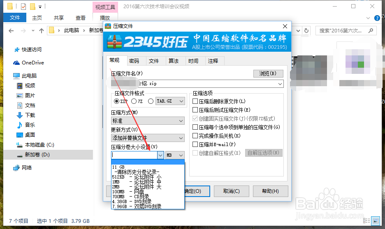Switch to 注释 tab
The width and height of the screenshot is (385, 229).
(213, 61)
